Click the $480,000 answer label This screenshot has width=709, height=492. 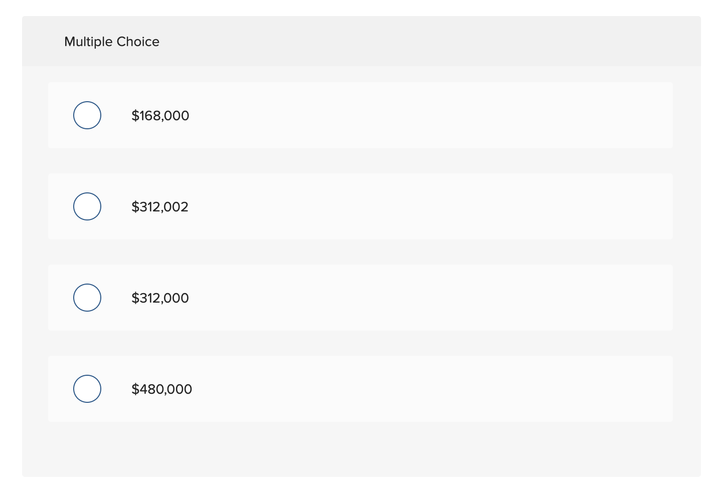coord(161,389)
